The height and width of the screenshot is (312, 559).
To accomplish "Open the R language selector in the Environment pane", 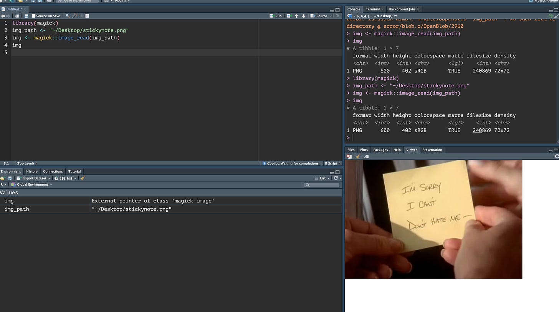I will point(3,184).
